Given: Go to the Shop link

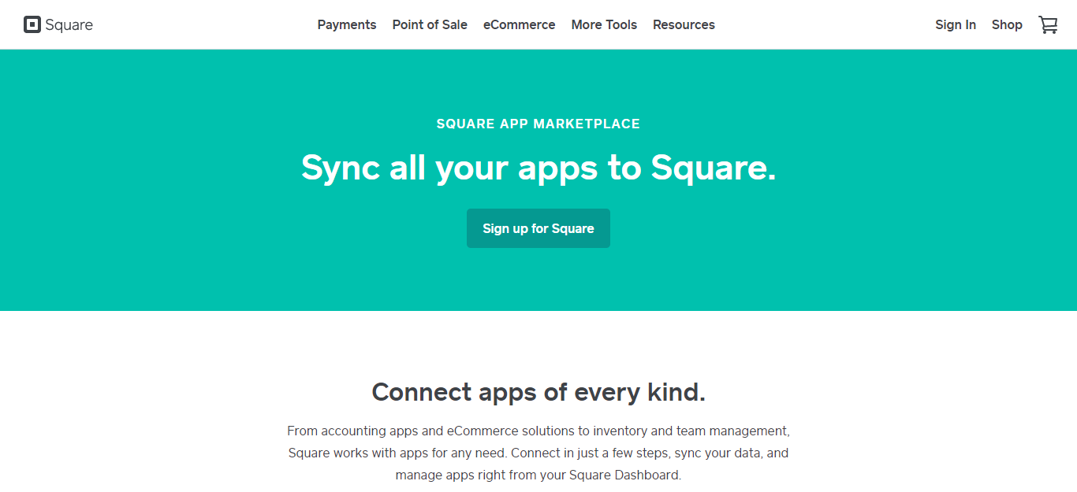Looking at the screenshot, I should pos(1007,24).
